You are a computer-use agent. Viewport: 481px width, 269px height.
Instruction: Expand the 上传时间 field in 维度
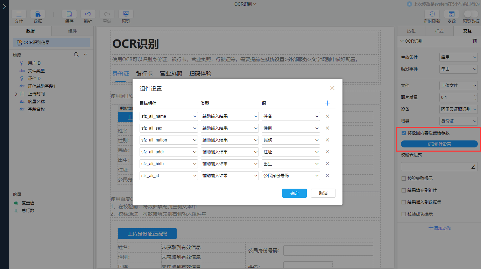pyautogui.click(x=16, y=94)
